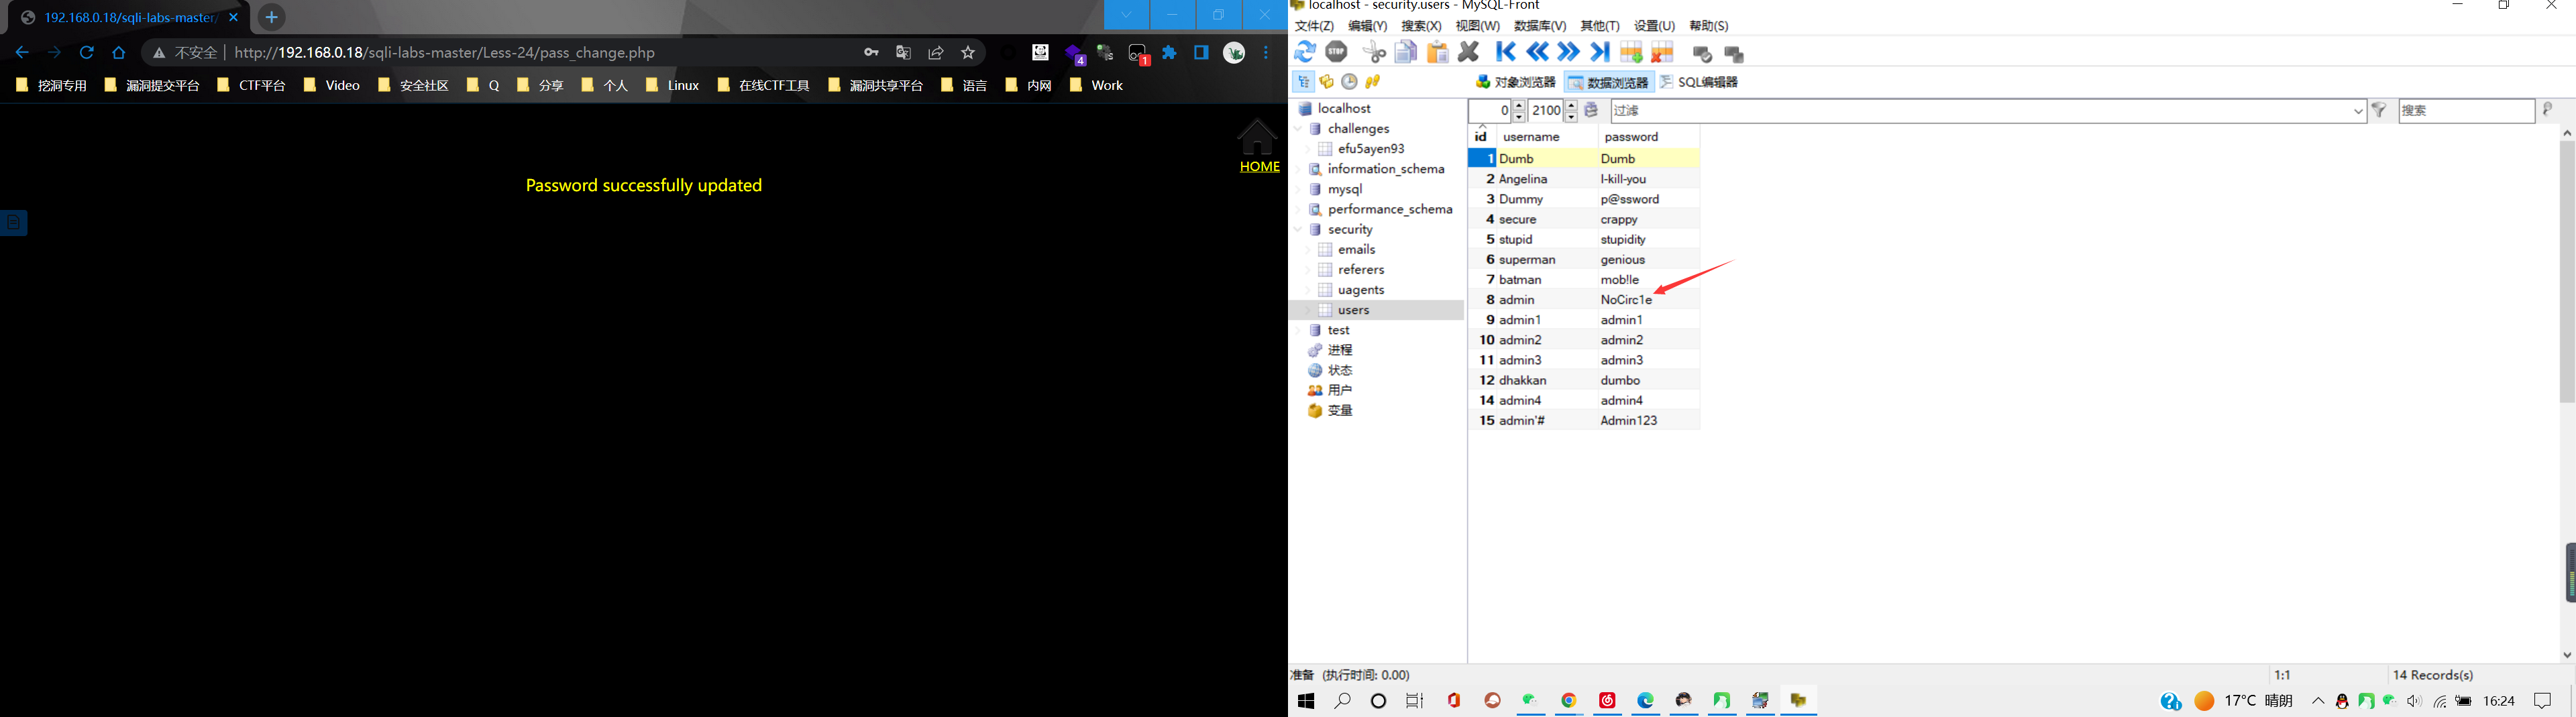Click the 搜索 search field

click(2466, 111)
